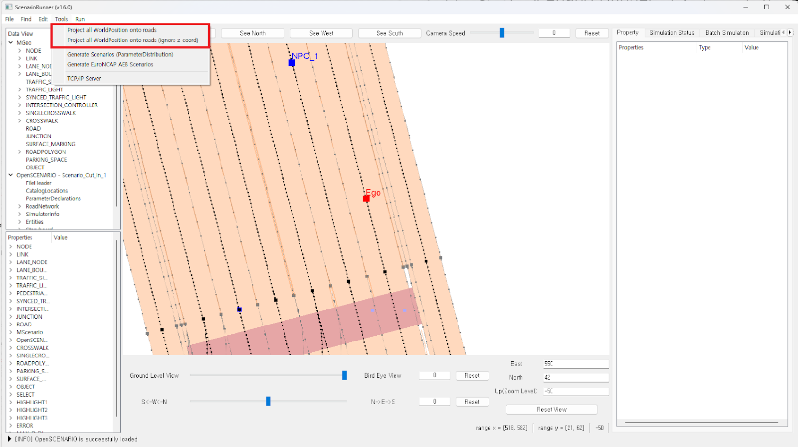Collapse the MGeo tree node
The width and height of the screenshot is (798, 447).
[11, 43]
